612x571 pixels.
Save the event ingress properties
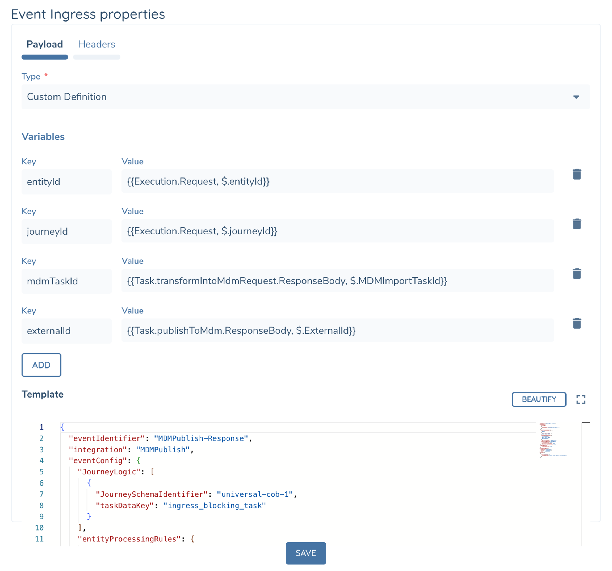[x=305, y=553]
